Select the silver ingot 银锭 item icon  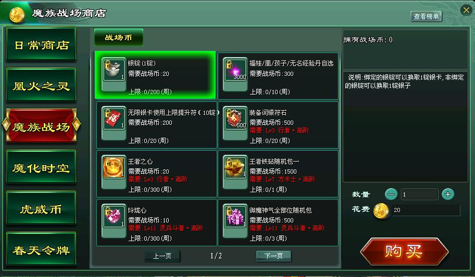click(114, 70)
